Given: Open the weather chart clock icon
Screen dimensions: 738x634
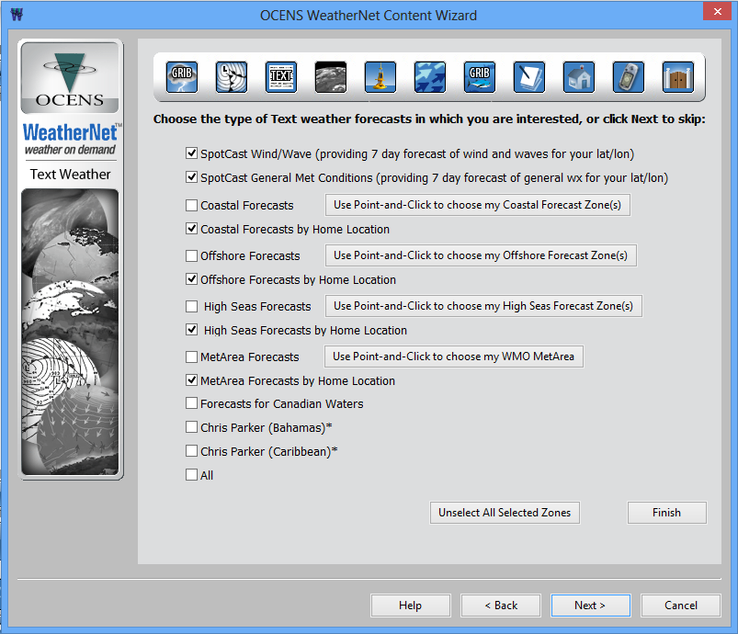Looking at the screenshot, I should (232, 76).
